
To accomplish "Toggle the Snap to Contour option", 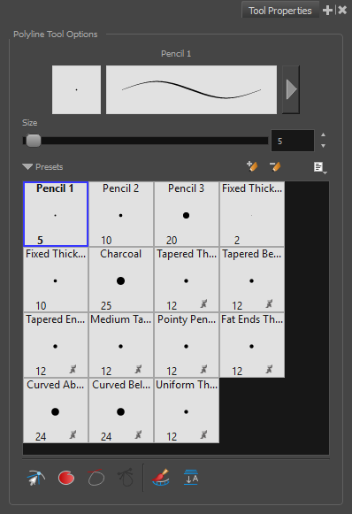I will [x=35, y=478].
